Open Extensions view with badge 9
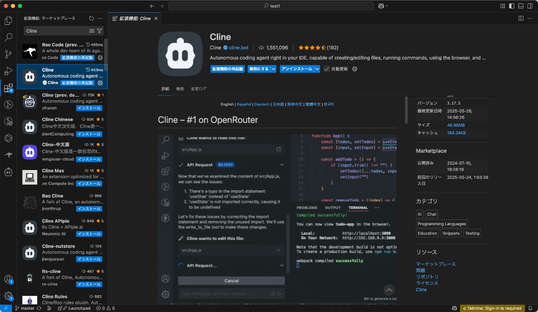 [x=8, y=88]
